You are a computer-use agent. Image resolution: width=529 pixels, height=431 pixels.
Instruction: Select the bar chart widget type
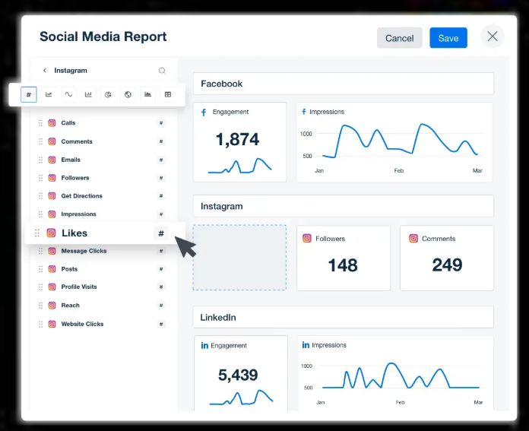tap(88, 95)
